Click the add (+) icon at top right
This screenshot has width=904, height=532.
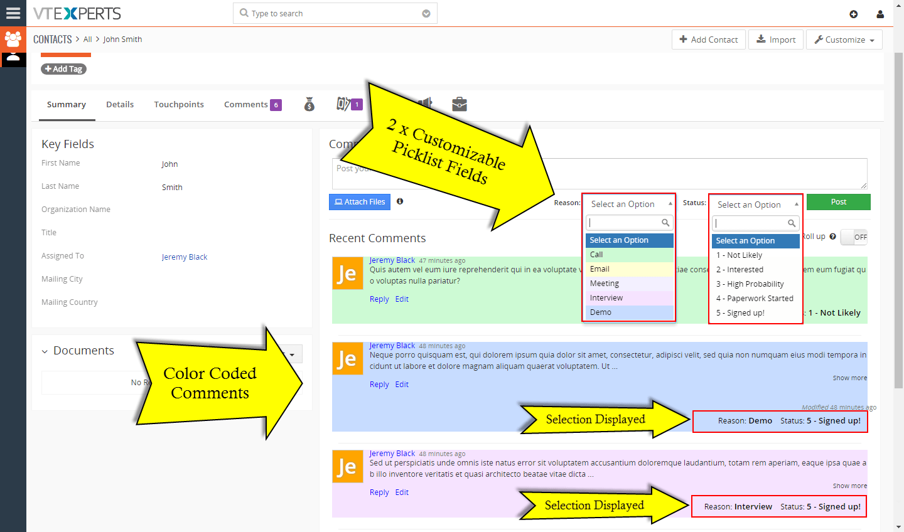pyautogui.click(x=853, y=13)
